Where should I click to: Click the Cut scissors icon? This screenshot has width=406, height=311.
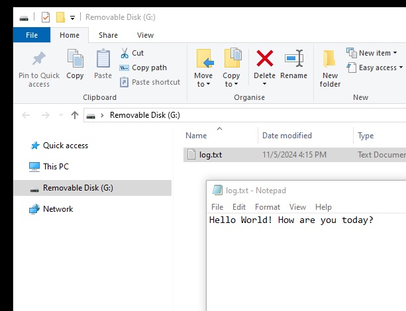tap(125, 53)
